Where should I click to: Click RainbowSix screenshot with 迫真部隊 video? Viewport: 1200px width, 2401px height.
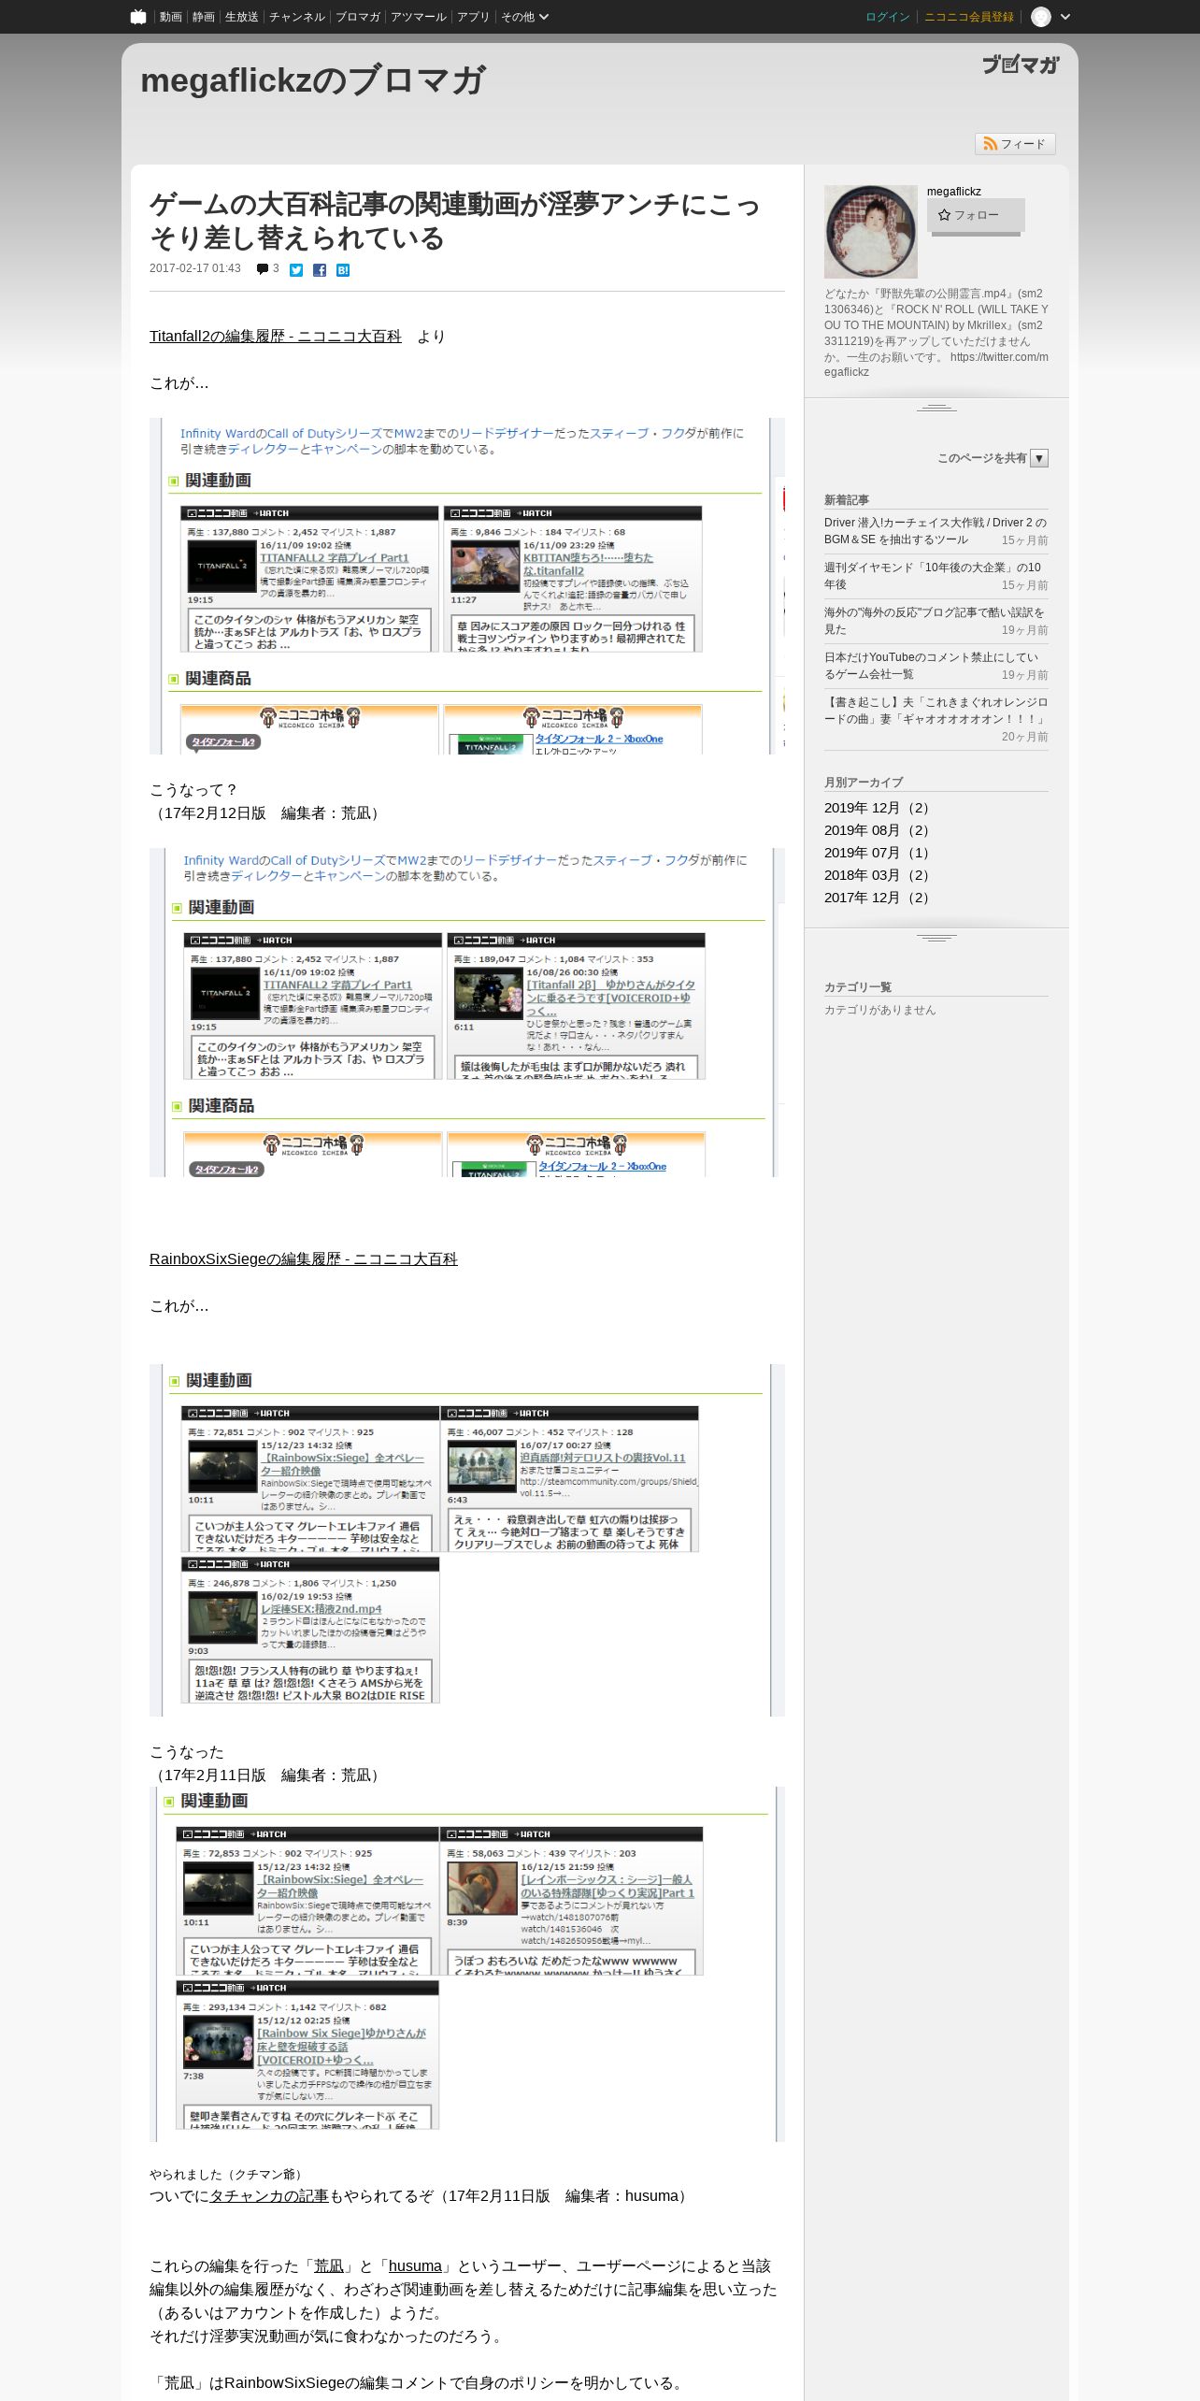pyautogui.click(x=467, y=1540)
